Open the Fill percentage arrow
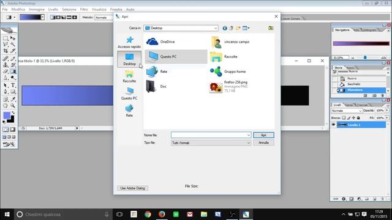The height and width of the screenshot is (220, 392). pyautogui.click(x=387, y=118)
